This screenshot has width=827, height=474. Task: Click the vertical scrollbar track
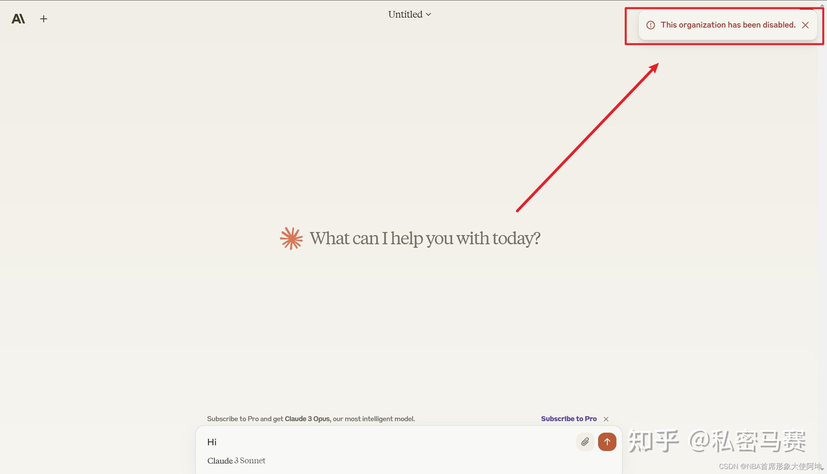(822, 230)
